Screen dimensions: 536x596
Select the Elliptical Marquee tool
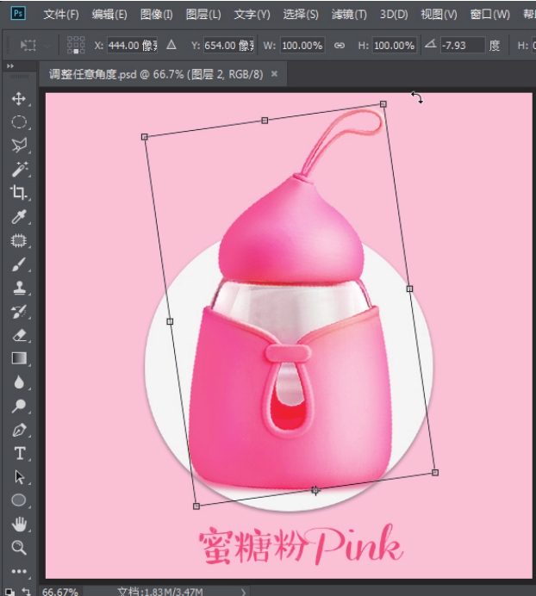18,122
